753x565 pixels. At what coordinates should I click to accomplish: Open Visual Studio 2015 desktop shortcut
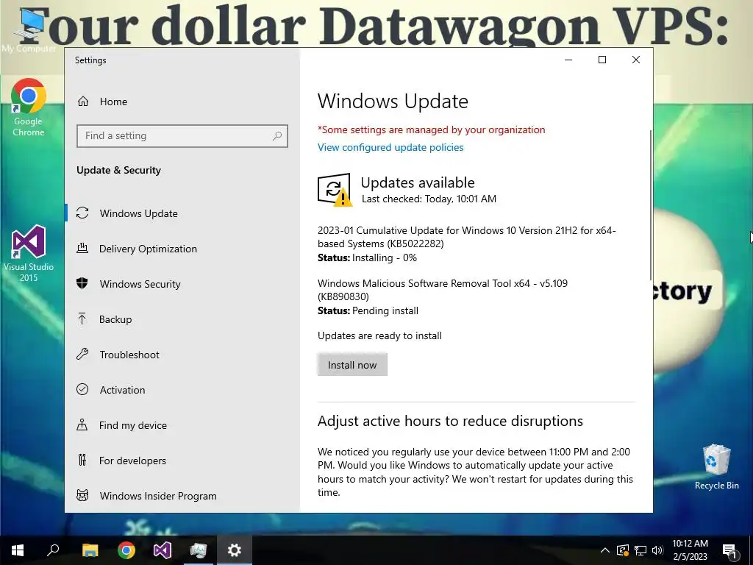(x=29, y=253)
